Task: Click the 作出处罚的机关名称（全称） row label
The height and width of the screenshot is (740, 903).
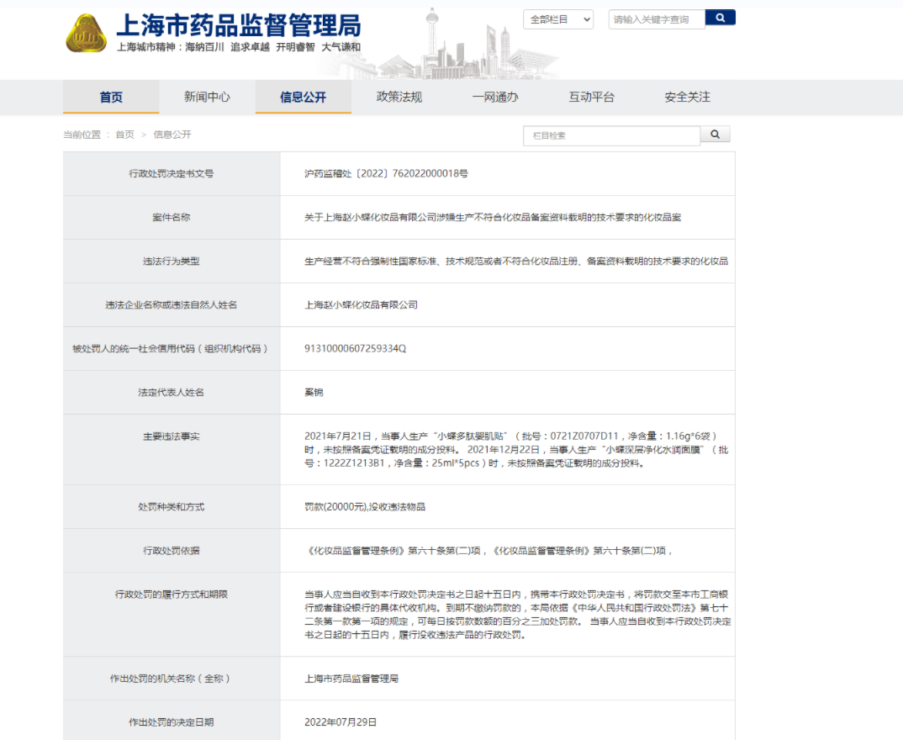Action: [171, 679]
